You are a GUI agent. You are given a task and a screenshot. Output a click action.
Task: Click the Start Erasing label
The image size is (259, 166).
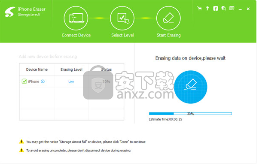tap(169, 35)
